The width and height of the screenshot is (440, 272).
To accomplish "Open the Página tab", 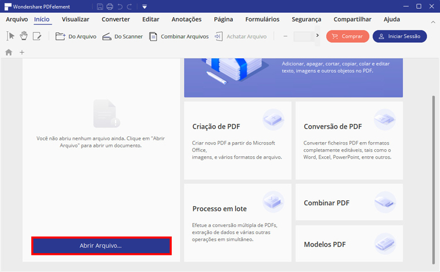I will tap(224, 19).
